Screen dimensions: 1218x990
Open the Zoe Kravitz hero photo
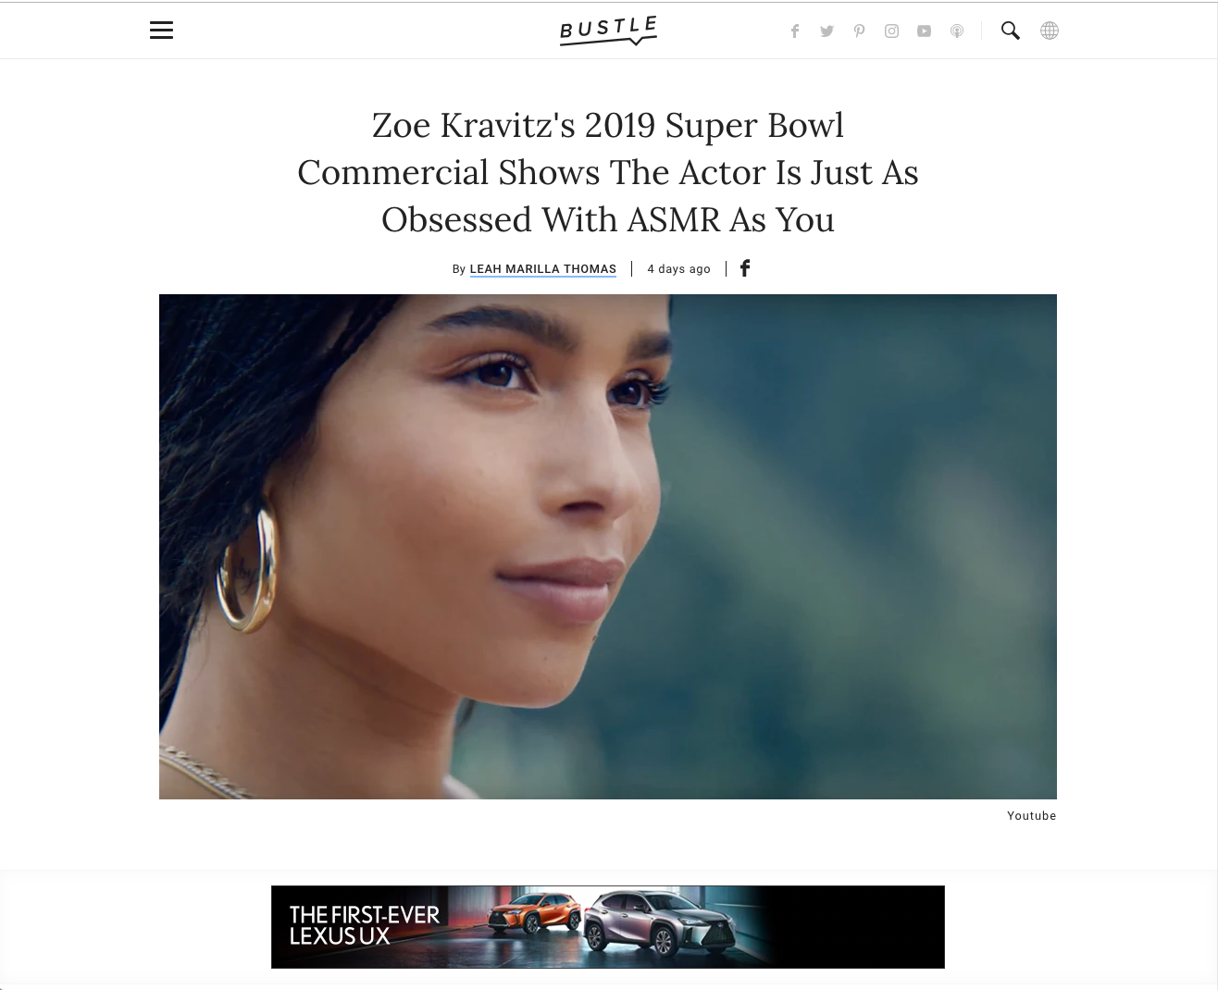click(608, 547)
